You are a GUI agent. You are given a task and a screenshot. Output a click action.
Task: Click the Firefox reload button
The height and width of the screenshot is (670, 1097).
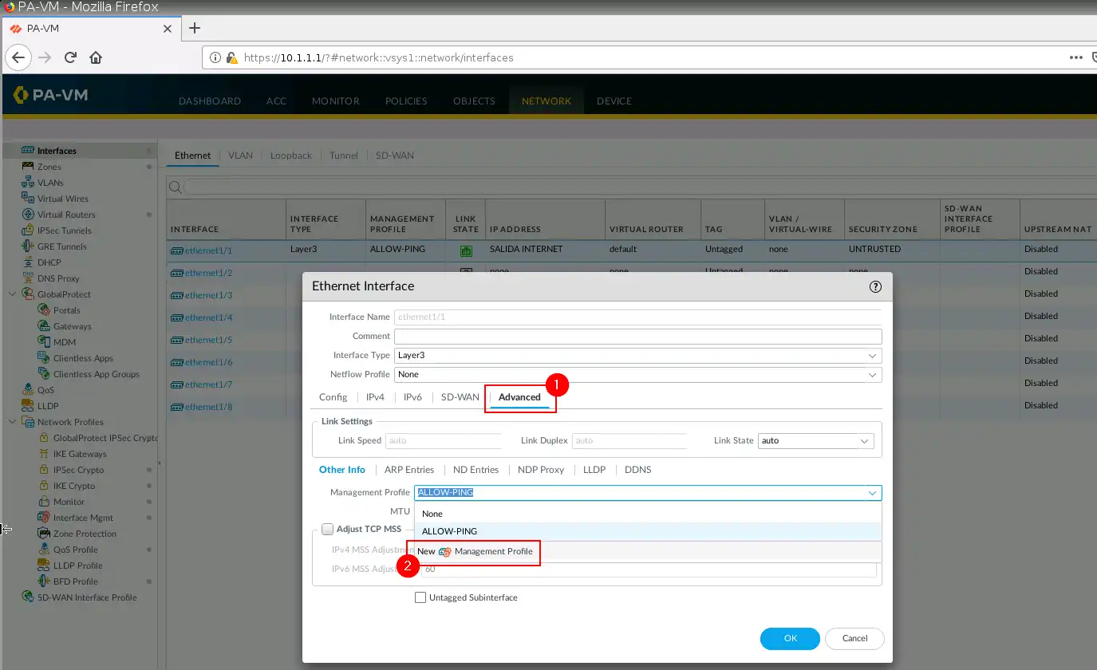point(70,57)
